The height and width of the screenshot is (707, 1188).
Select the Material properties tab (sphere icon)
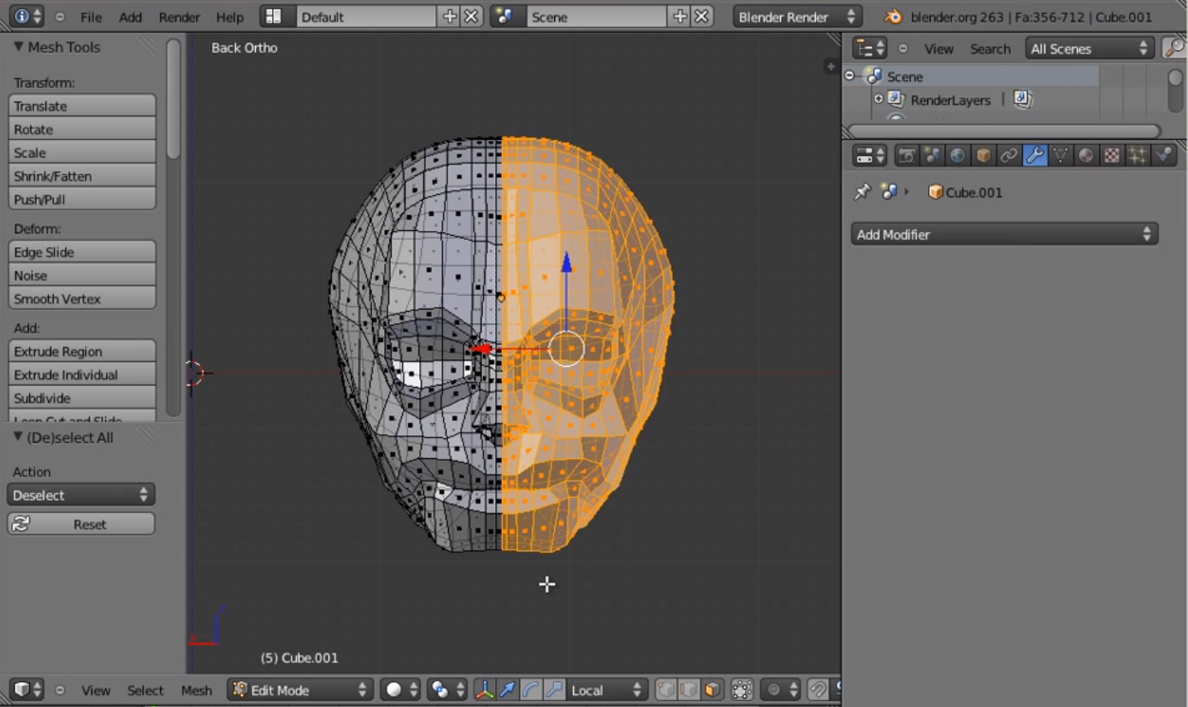tap(1085, 156)
